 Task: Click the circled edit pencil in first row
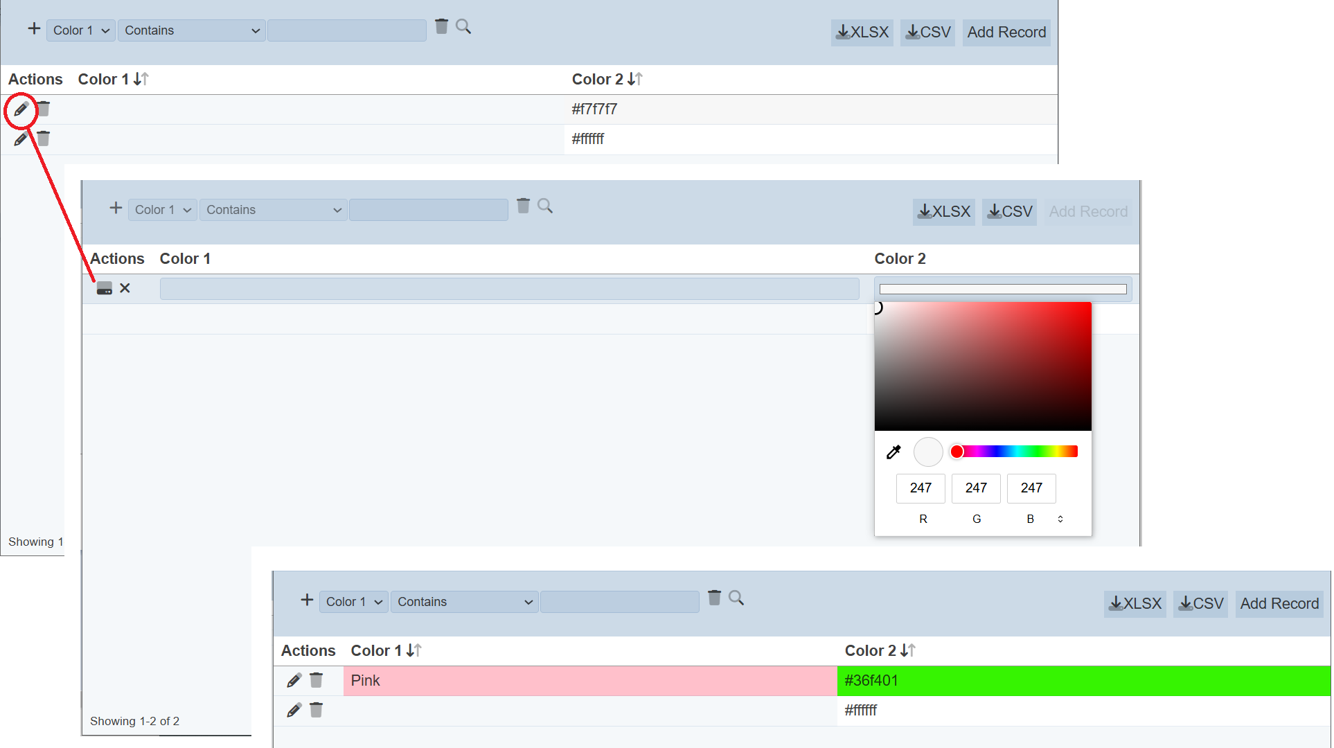21,109
